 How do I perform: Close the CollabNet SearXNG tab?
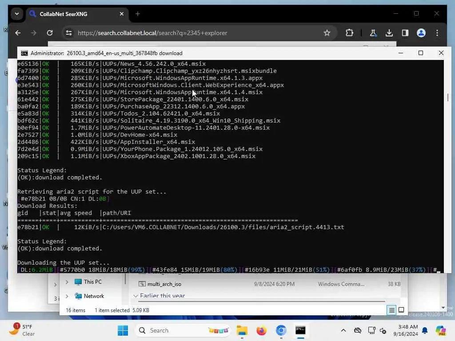pos(122,14)
